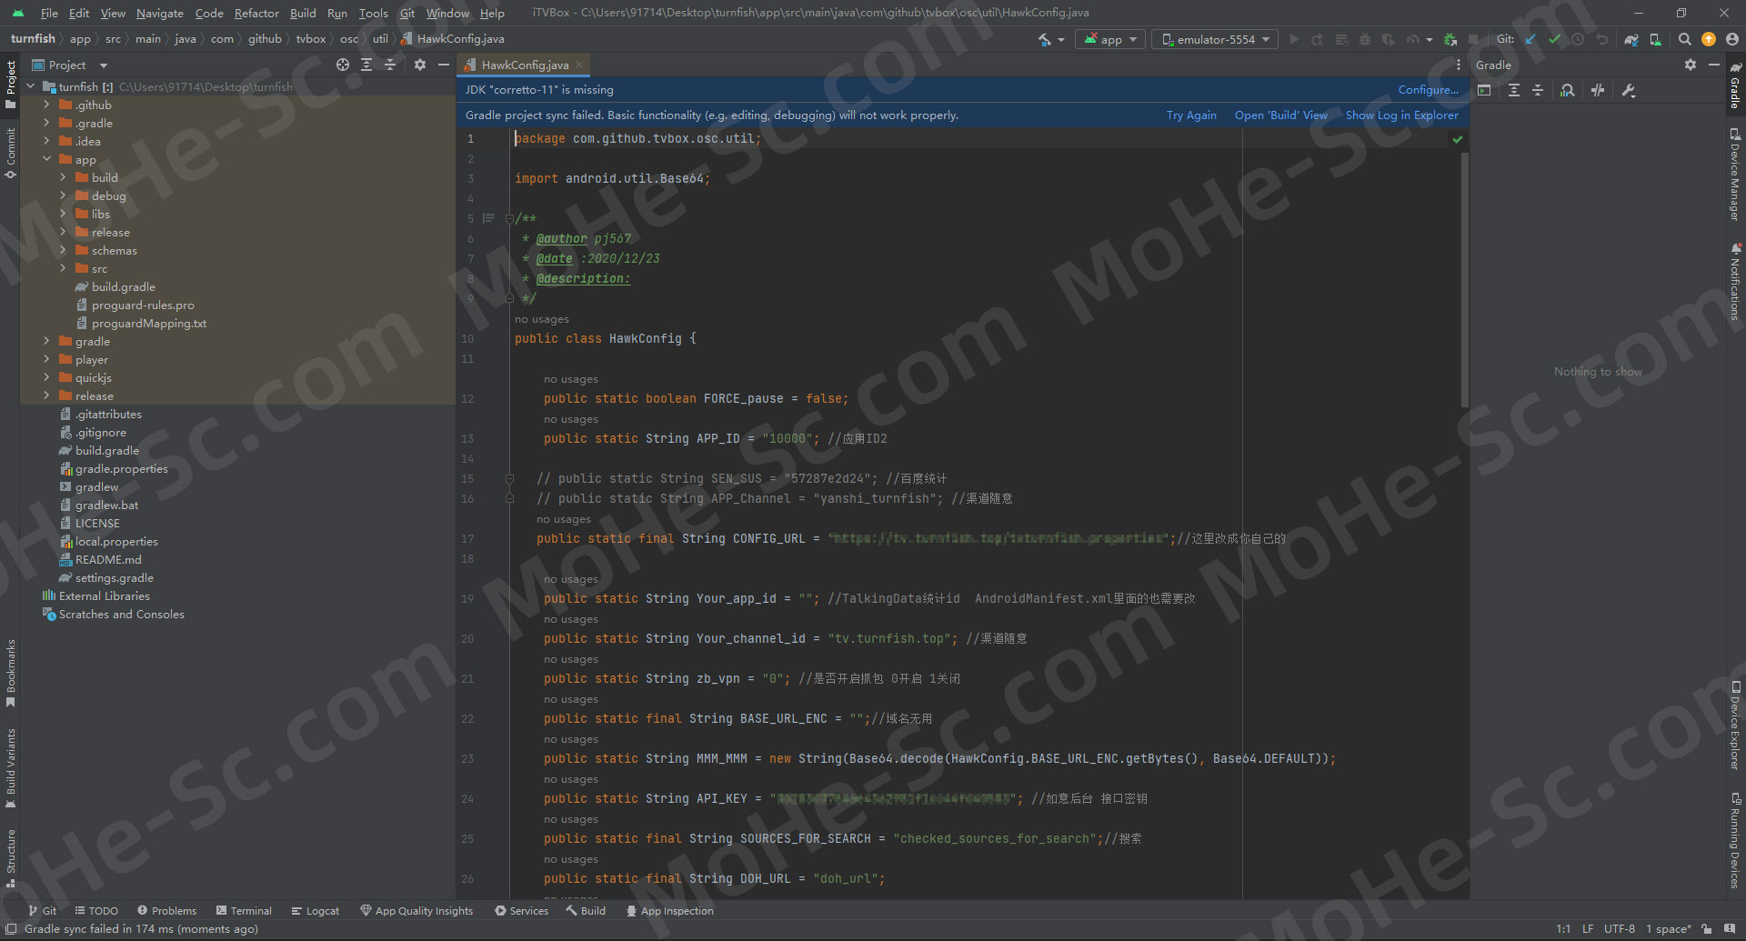This screenshot has width=1746, height=941.
Task: Close the HawkConfig.java tab
Action: (x=579, y=65)
